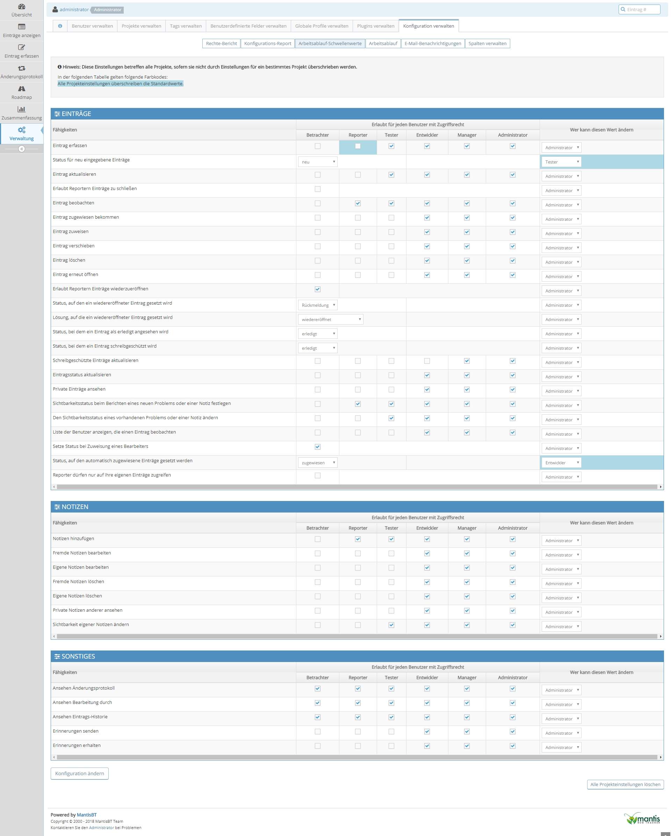
Task: Click the Eintrag erfassen edit icon
Action: (x=22, y=47)
